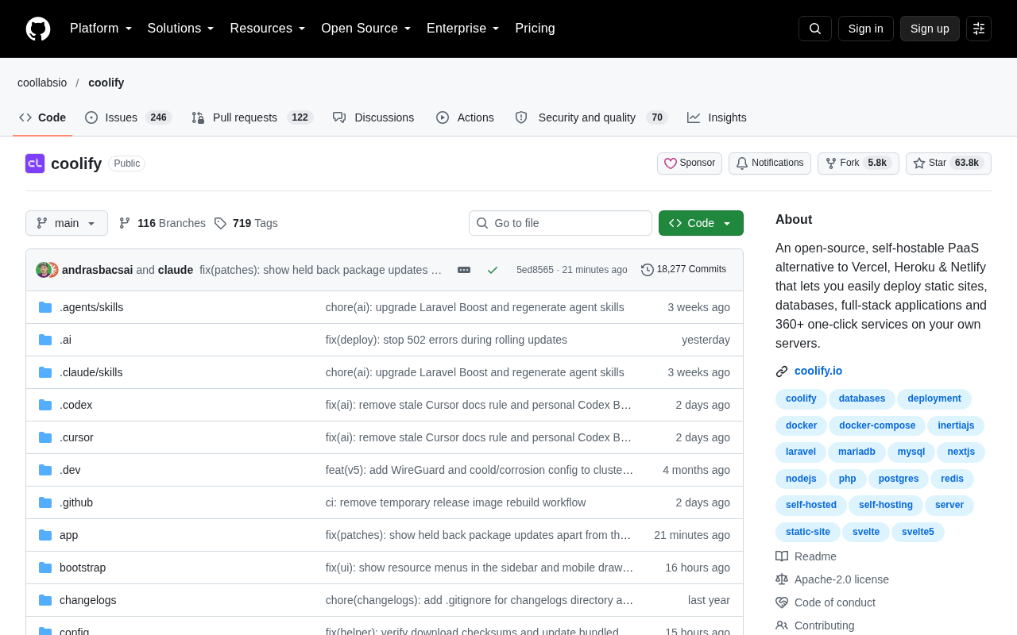Open the self-hosted topic tag
The height and width of the screenshot is (635, 1017).
pyautogui.click(x=811, y=505)
